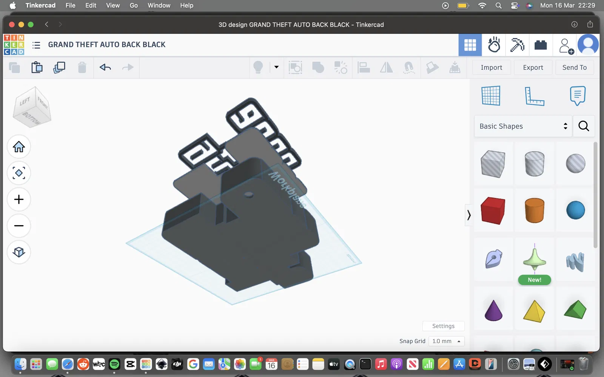Image resolution: width=604 pixels, height=377 pixels.
Task: Undo the last action
Action: [x=105, y=67]
